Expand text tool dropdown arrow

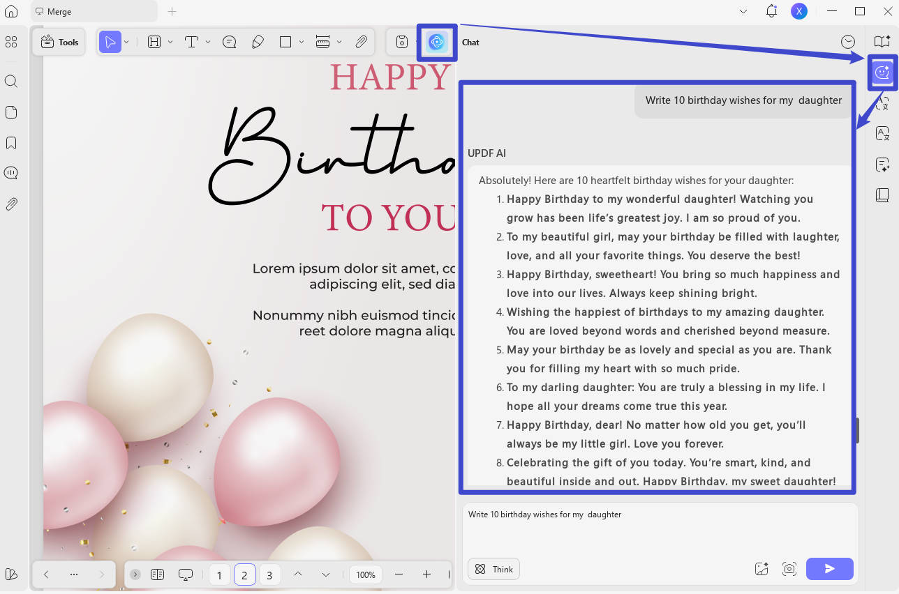pos(208,42)
